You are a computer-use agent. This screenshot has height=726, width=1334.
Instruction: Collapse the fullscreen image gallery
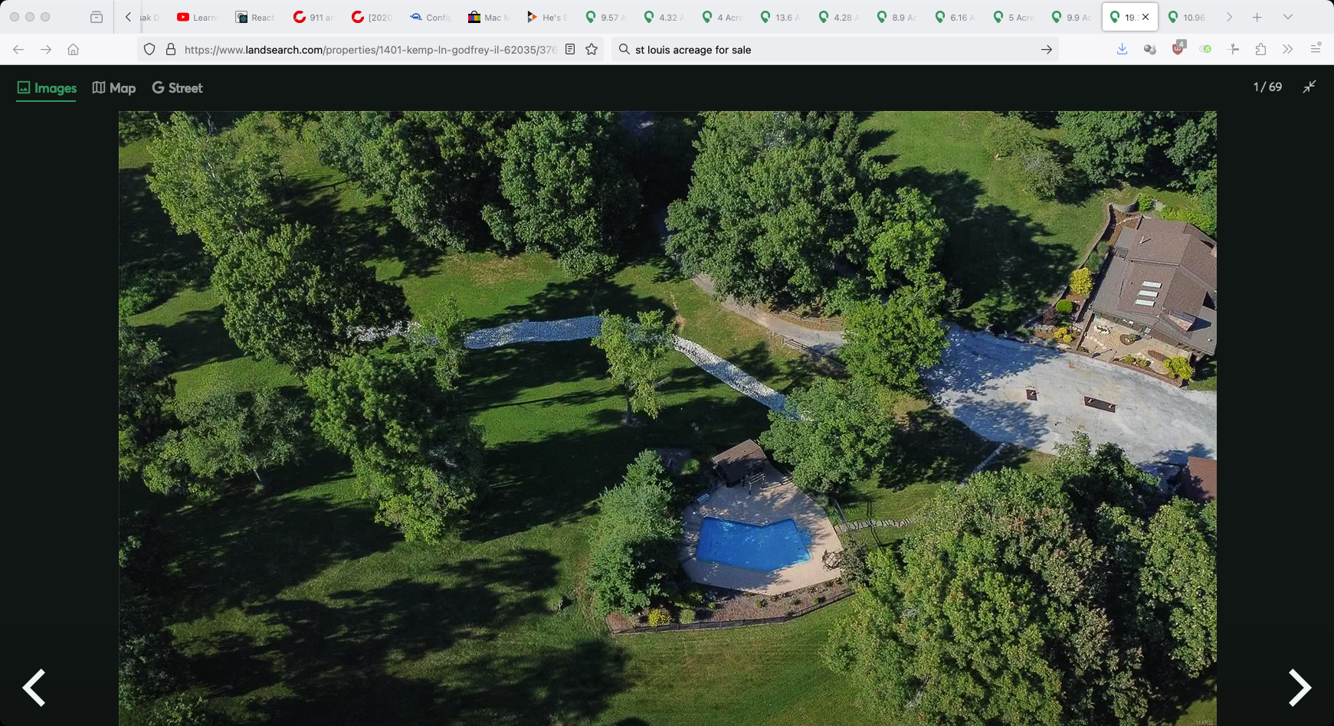click(1309, 87)
